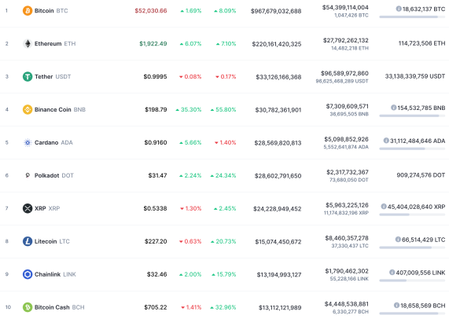Open info icon beside 154,532,785 BNB supply
This screenshot has height=319, width=449.
[x=394, y=108]
